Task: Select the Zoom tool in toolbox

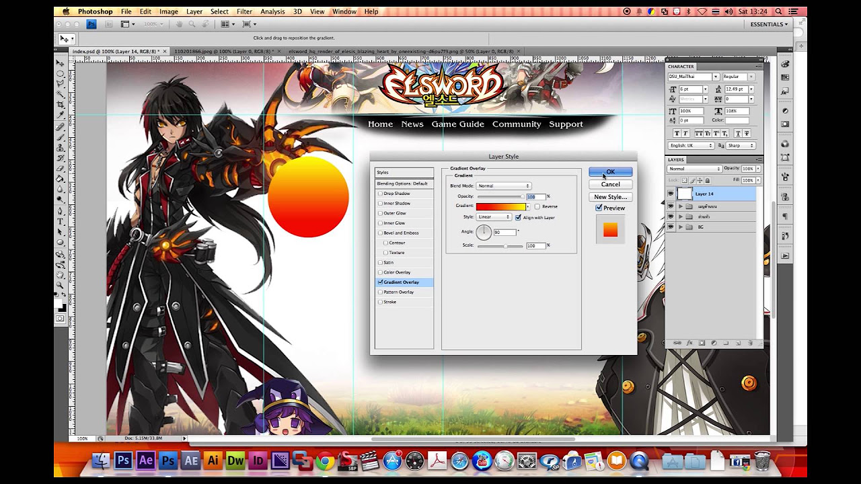Action: [61, 285]
